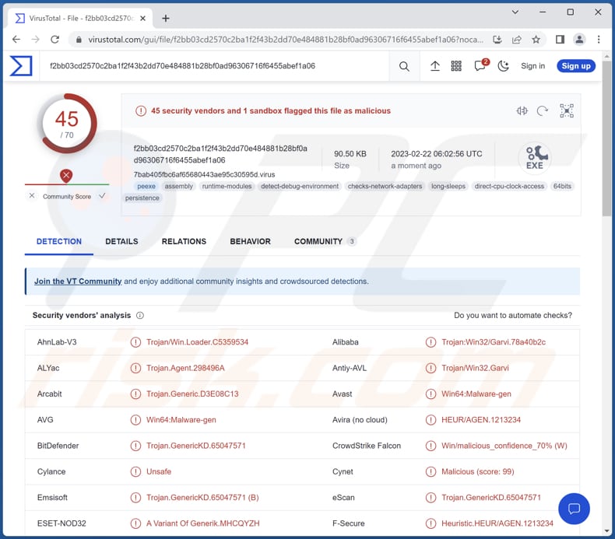Click the VirusTotal logo icon
Image resolution: width=615 pixels, height=539 pixels.
21,66
